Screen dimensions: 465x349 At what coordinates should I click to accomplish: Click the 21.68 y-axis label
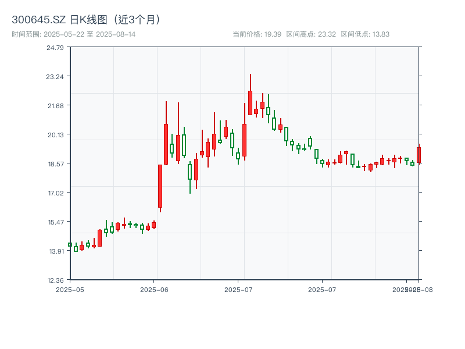(x=55, y=105)
